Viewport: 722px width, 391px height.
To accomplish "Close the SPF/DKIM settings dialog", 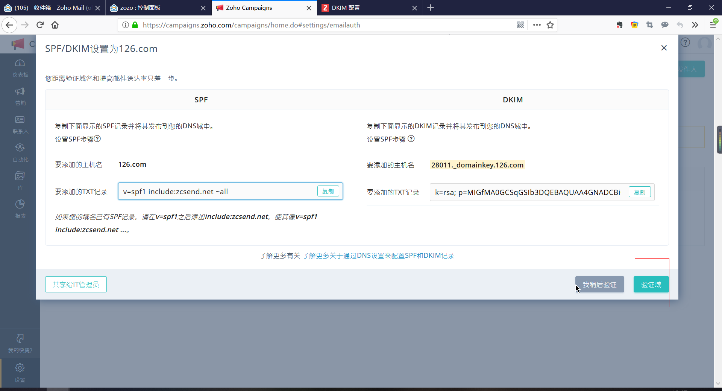I will (x=664, y=48).
